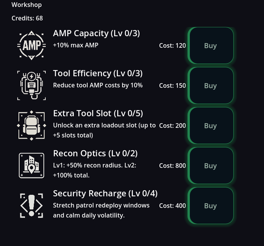The image size is (264, 246).
Task: Buy the Tool Efficiency upgrade
Action: (211, 85)
